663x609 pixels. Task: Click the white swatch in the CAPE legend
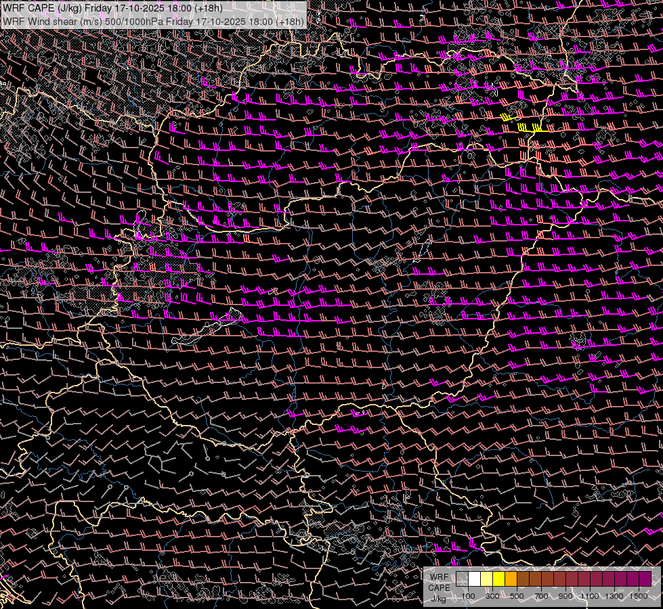[x=474, y=579]
